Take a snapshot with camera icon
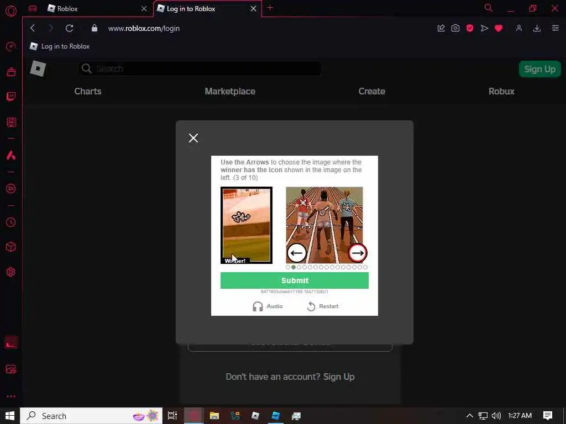The height and width of the screenshot is (424, 566). 455,28
